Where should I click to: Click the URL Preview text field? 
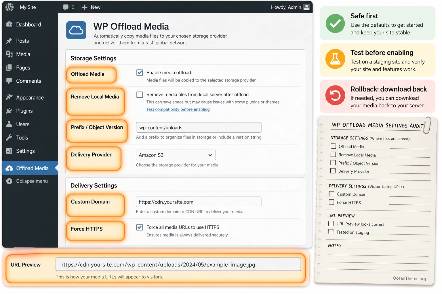178,264
